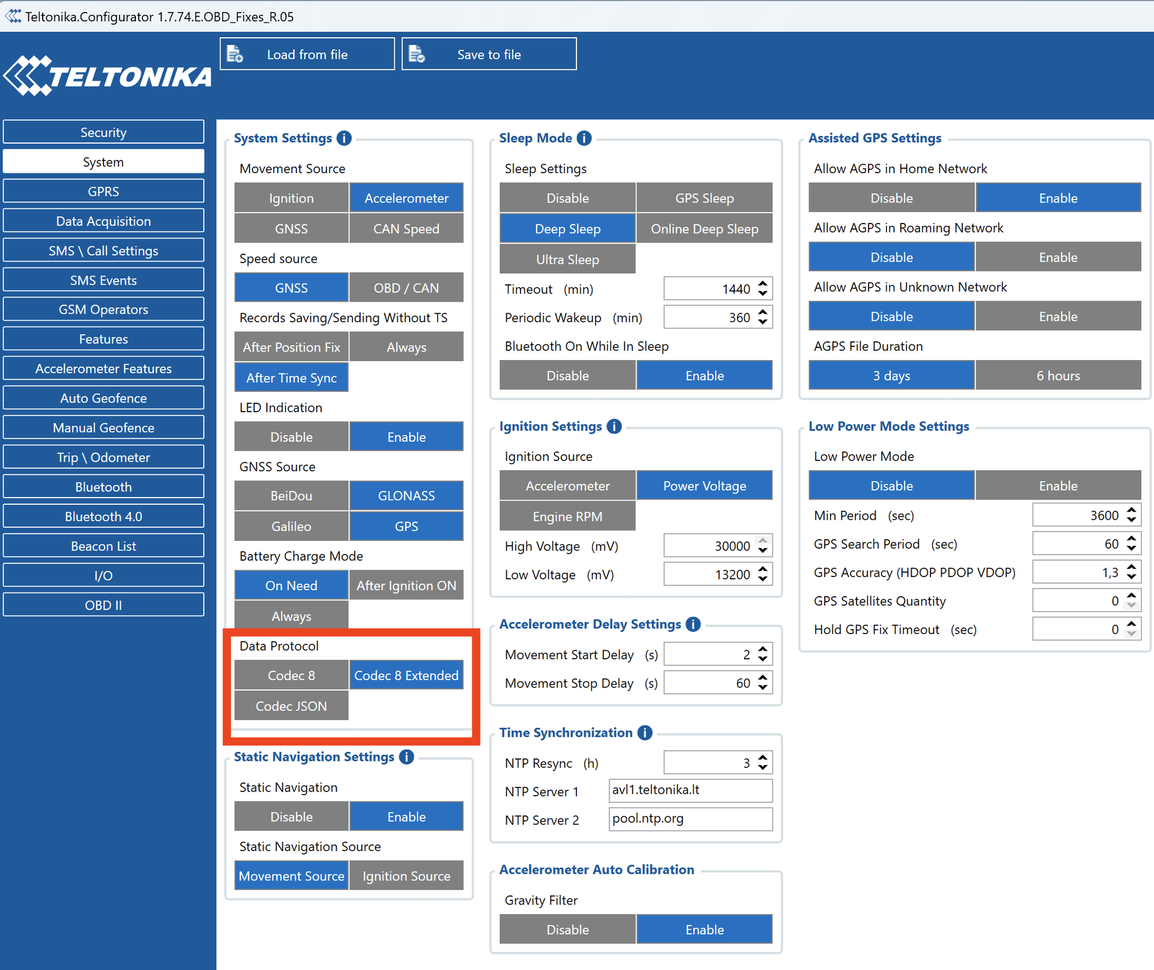The width and height of the screenshot is (1154, 970).
Task: Switch to the OBD II section
Action: (103, 605)
